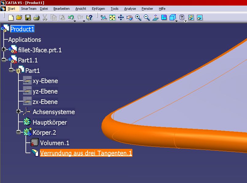Open the render style dropdown arrow
This screenshot has height=183, width=247.
pyautogui.click(x=186, y=21)
